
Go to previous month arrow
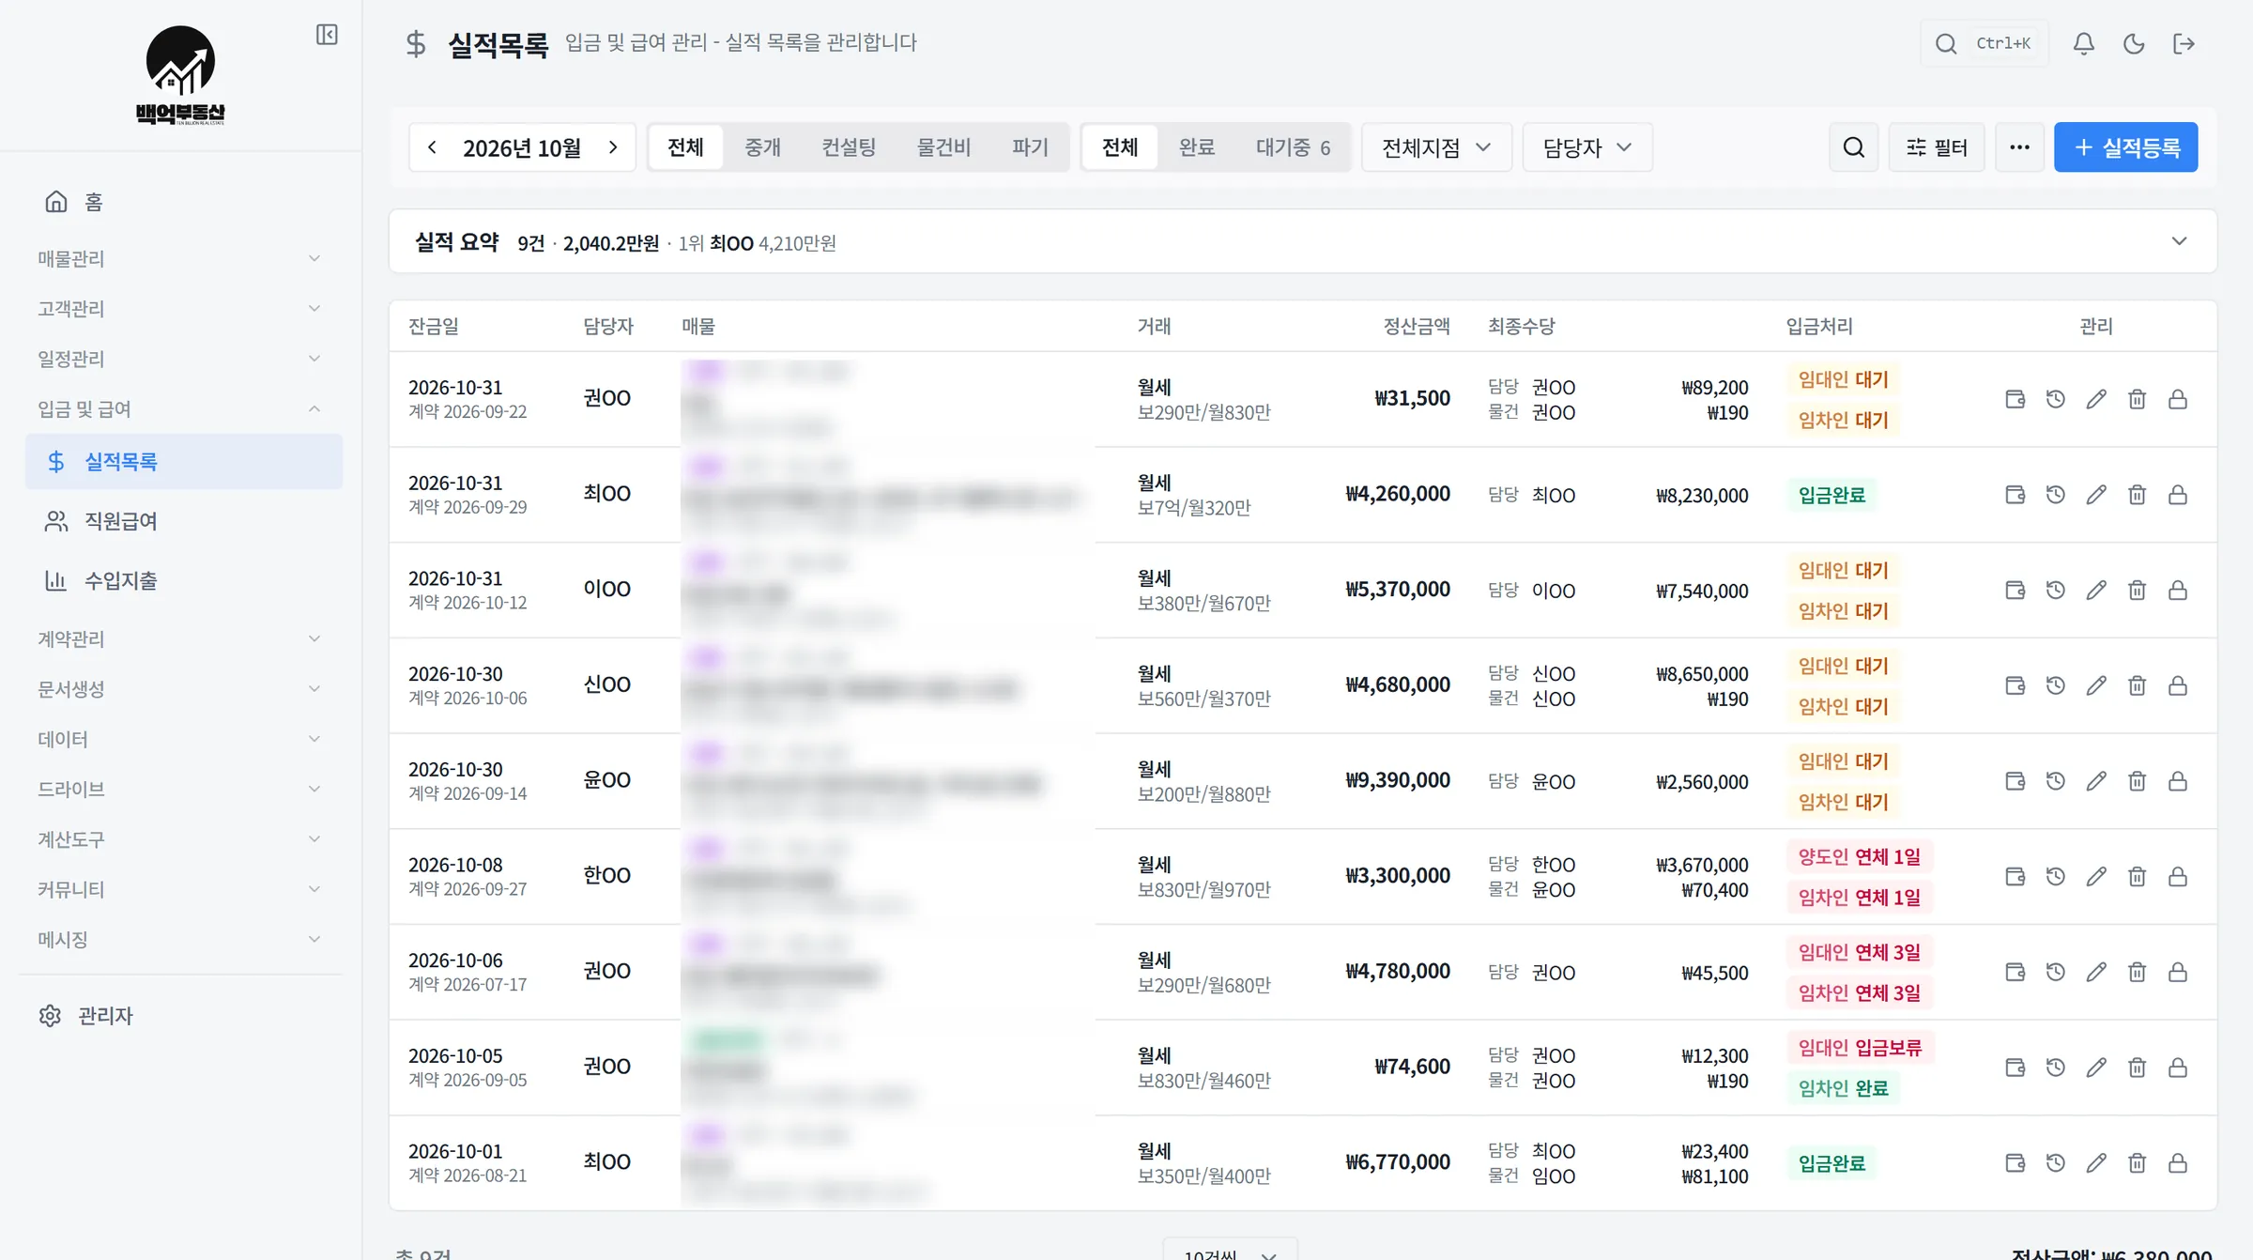432,147
